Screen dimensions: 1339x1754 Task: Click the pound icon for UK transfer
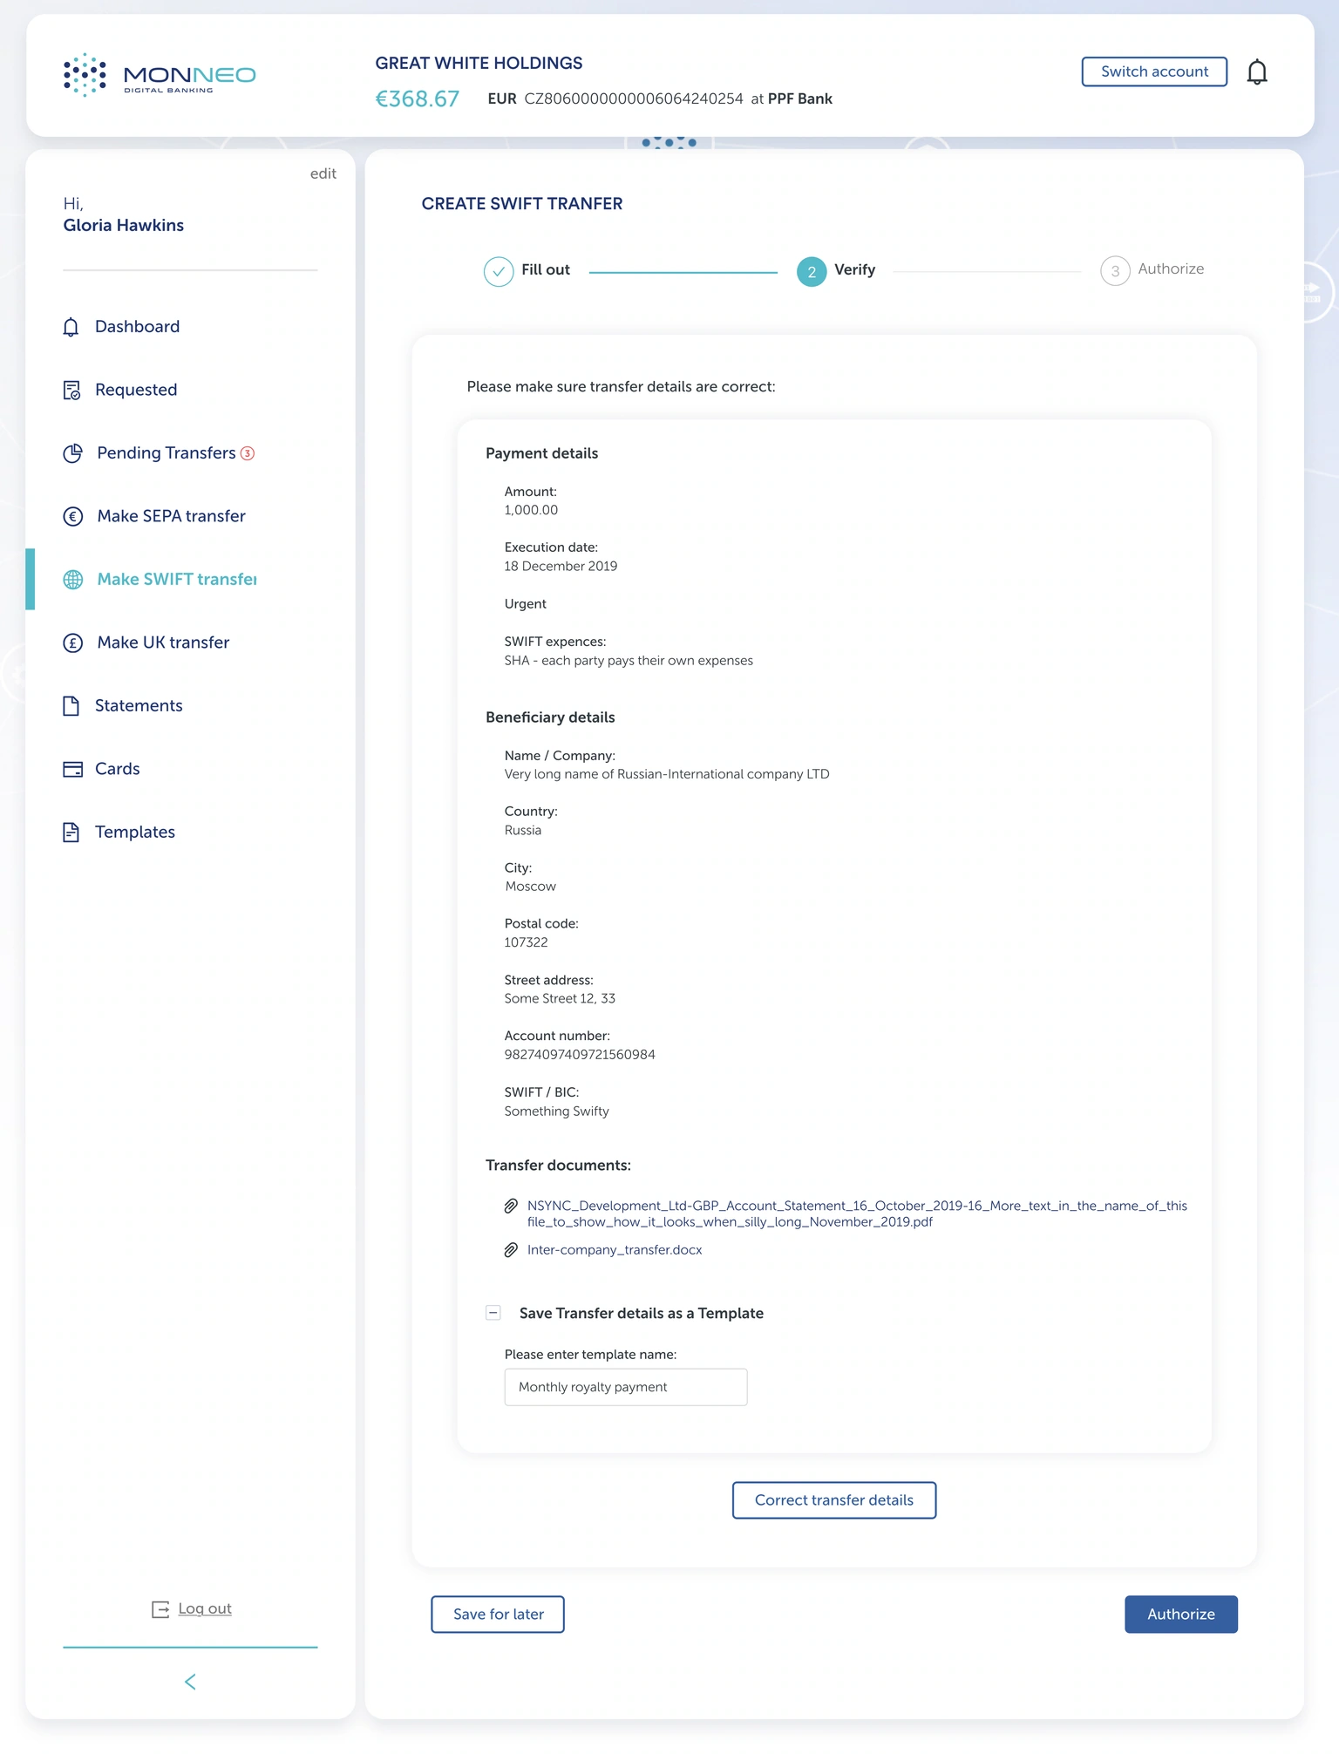[73, 642]
